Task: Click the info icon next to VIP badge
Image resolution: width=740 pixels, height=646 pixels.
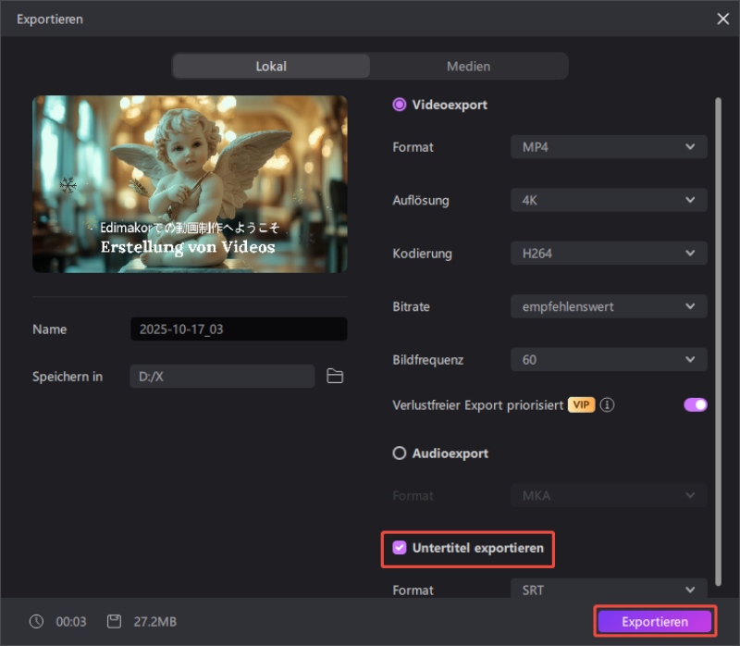Action: [x=609, y=405]
